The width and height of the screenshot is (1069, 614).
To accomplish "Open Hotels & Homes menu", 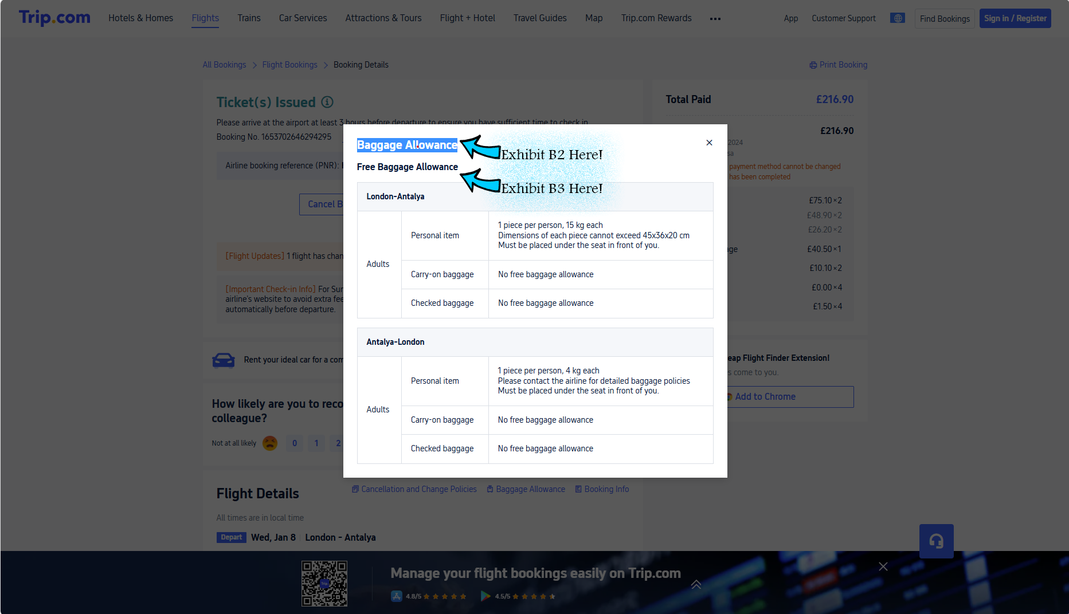I will [140, 18].
